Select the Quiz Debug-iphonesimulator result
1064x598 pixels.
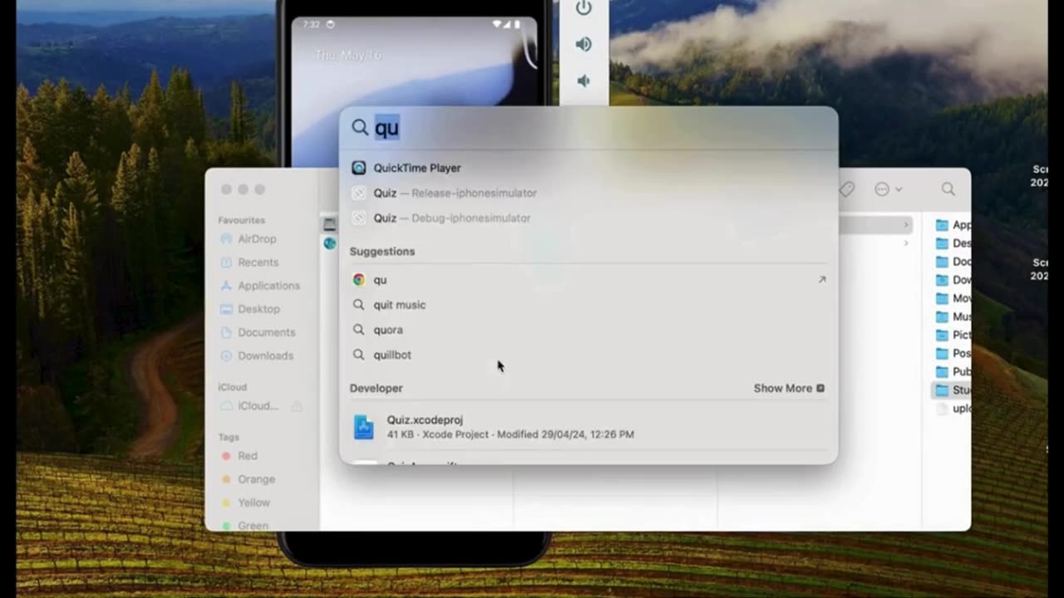[589, 218]
